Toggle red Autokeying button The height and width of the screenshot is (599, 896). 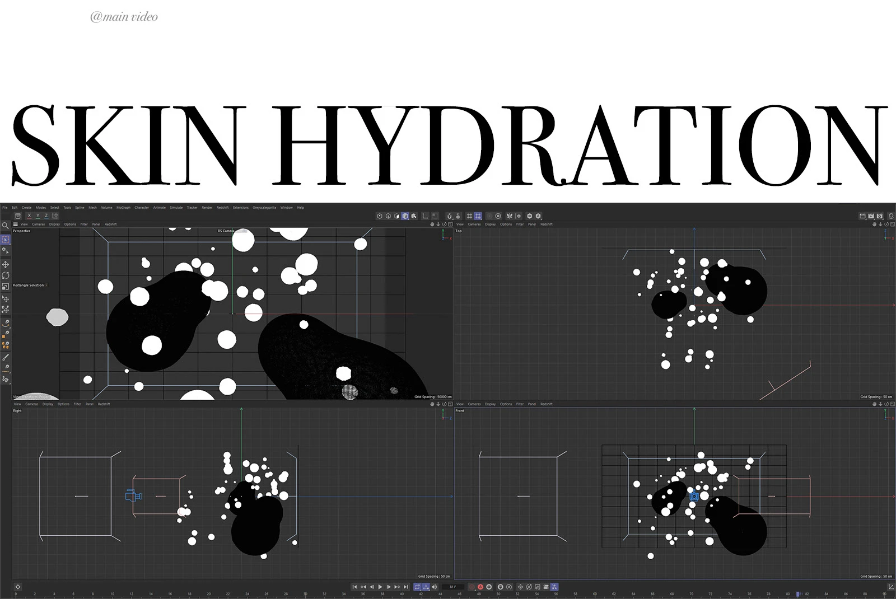tap(480, 587)
